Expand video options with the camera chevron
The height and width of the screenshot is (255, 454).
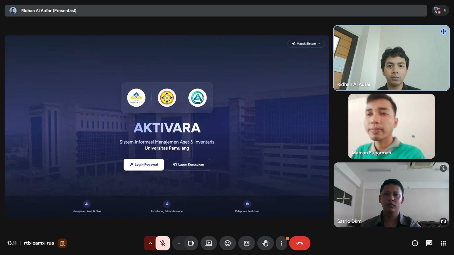(179, 243)
